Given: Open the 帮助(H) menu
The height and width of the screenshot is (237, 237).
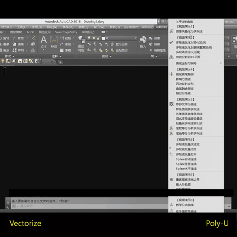Looking at the screenshot, I should [x=115, y=27].
